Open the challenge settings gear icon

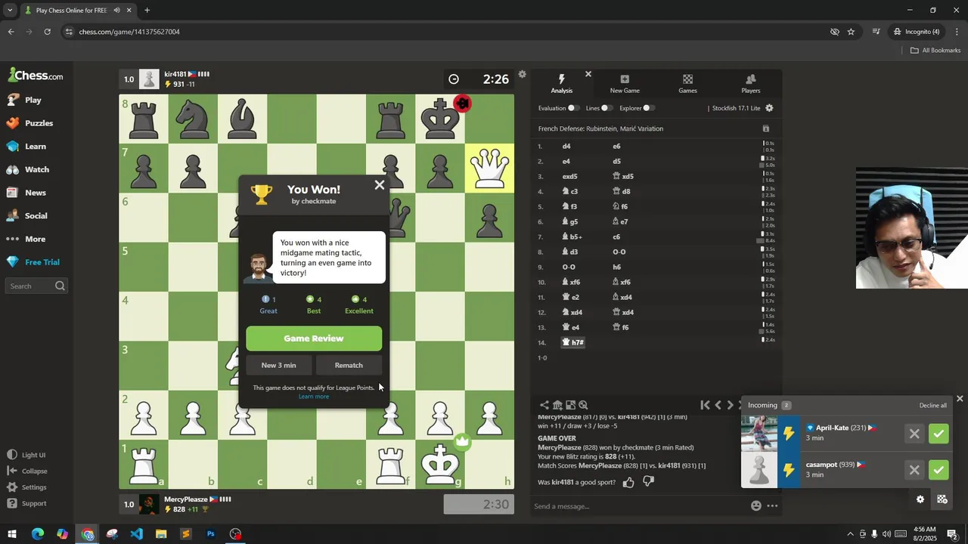click(920, 499)
